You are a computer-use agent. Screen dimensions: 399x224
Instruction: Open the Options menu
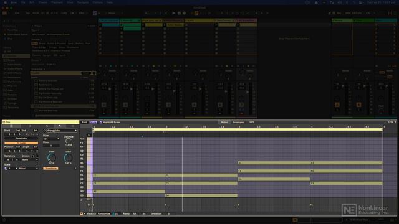pos(97,2)
